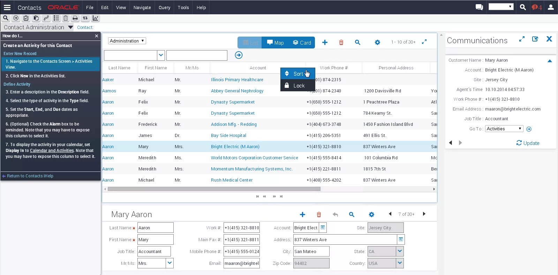Open the Illinois Primary Healthcare account link
Image resolution: width=558 pixels, height=275 pixels.
coord(237,79)
